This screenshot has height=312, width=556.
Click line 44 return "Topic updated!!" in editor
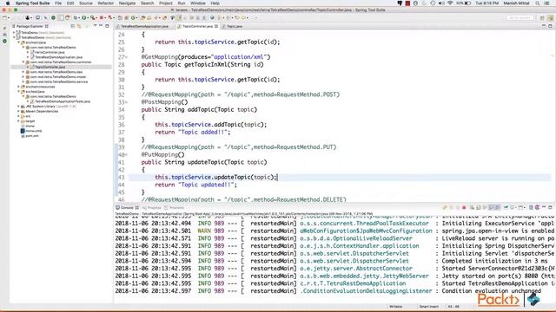(x=195, y=185)
